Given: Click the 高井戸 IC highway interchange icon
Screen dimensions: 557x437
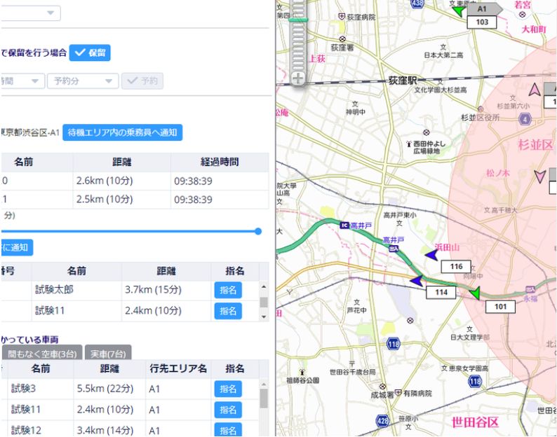Looking at the screenshot, I should [x=344, y=225].
